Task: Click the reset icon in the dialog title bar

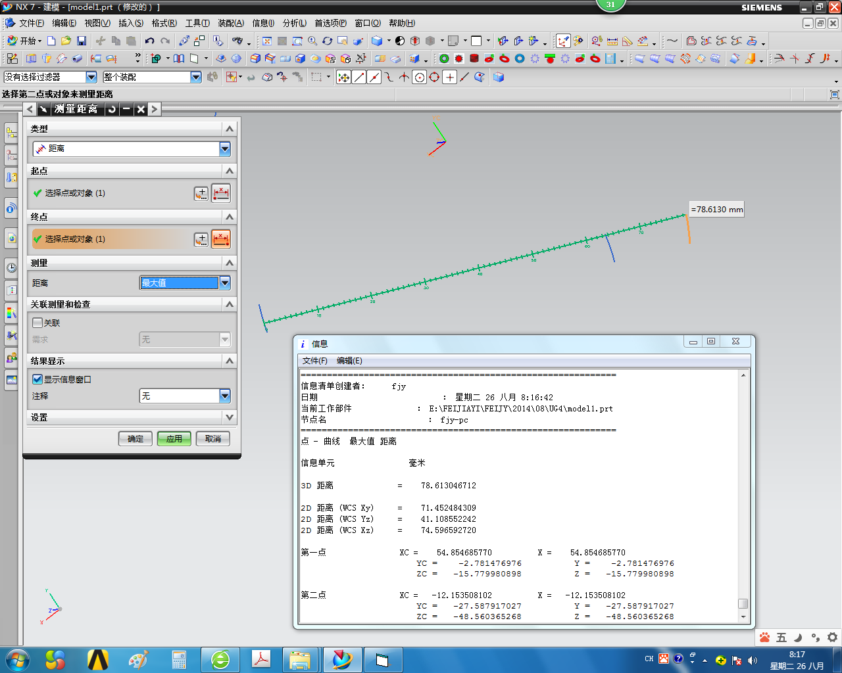Action: tap(112, 109)
